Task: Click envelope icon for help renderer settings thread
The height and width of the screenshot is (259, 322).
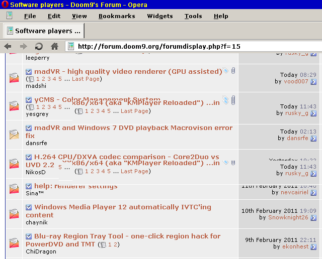Action: click(x=14, y=189)
